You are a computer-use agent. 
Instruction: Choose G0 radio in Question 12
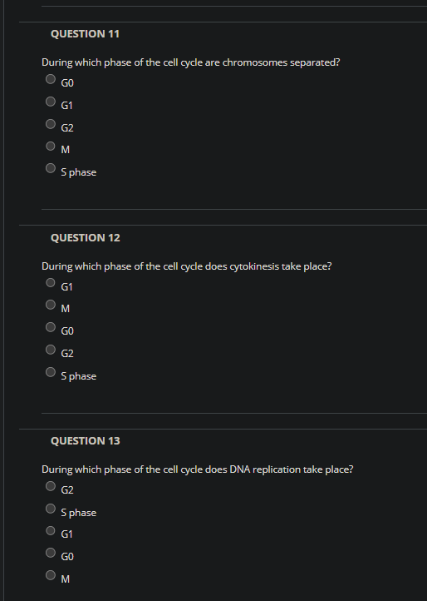(x=51, y=327)
